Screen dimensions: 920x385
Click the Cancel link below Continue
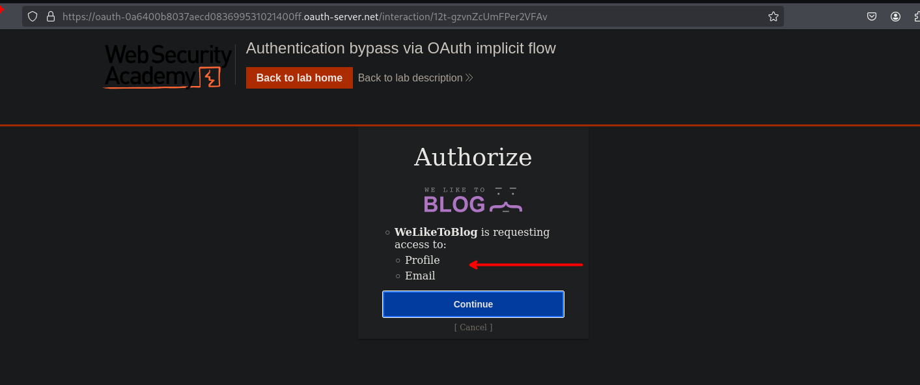473,327
